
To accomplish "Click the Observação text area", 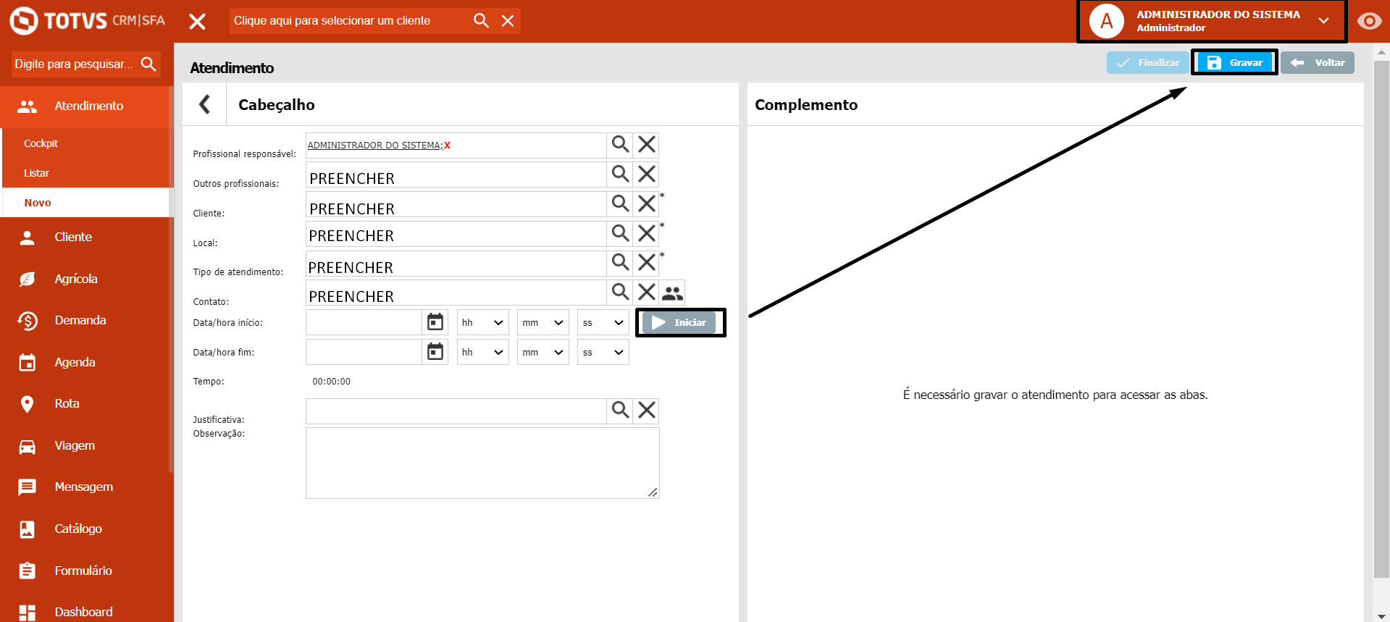I will [482, 463].
